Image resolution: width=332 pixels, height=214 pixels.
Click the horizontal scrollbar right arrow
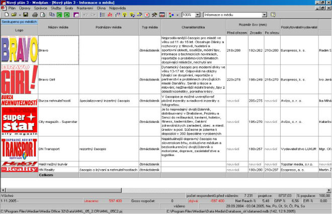(329, 190)
